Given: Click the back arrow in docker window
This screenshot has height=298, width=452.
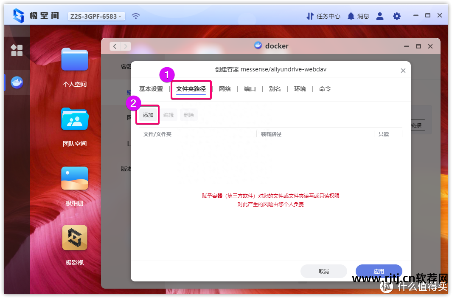Looking at the screenshot, I should point(115,46).
